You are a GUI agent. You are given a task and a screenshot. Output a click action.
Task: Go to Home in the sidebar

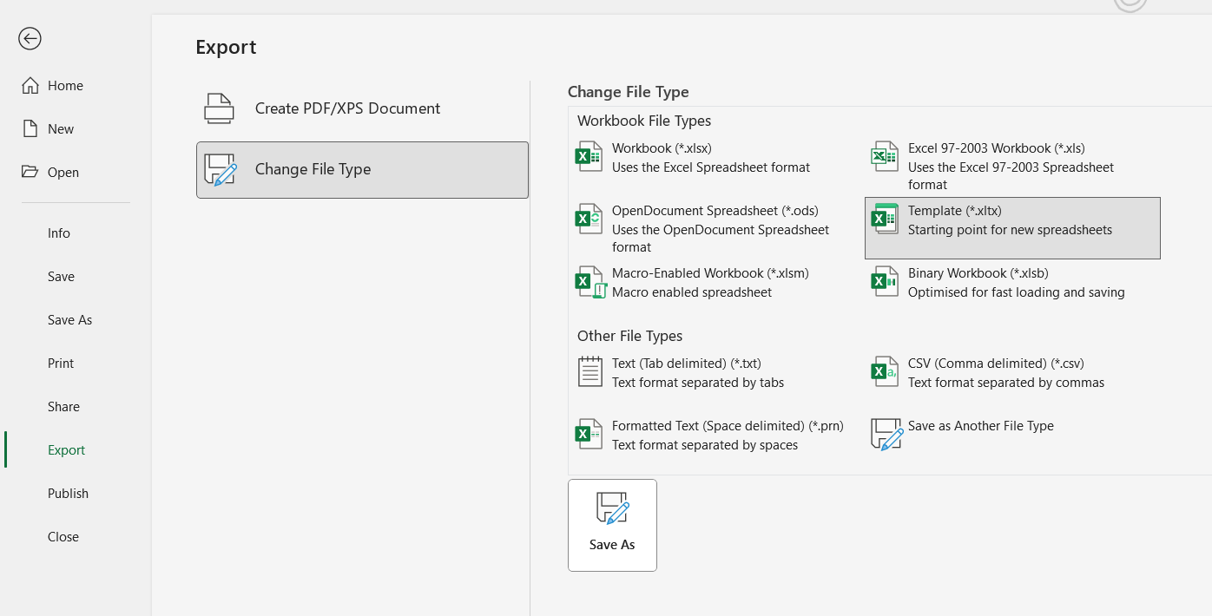(65, 86)
